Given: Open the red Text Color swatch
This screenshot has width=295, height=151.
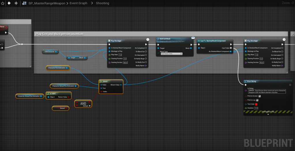Looking at the screenshot, I should [256, 104].
